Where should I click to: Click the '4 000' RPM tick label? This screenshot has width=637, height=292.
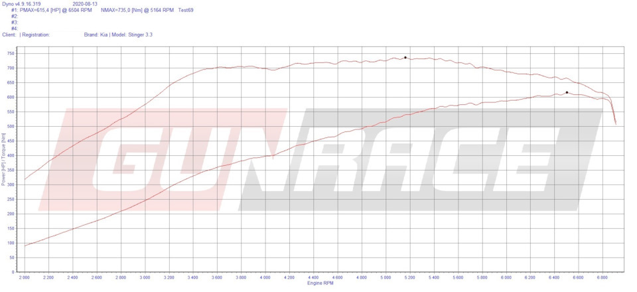pos(265,277)
